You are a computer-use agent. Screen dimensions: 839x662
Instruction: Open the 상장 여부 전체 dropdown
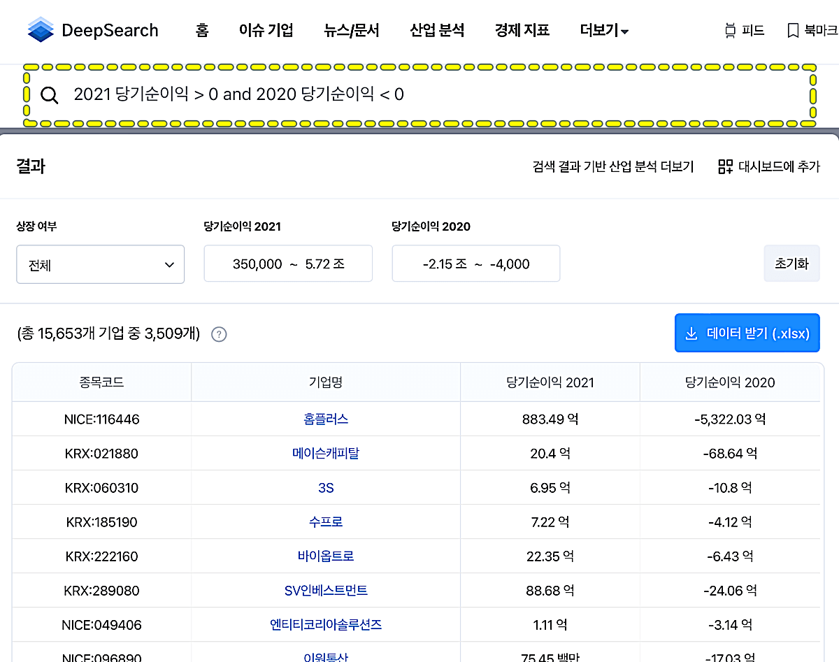100,264
